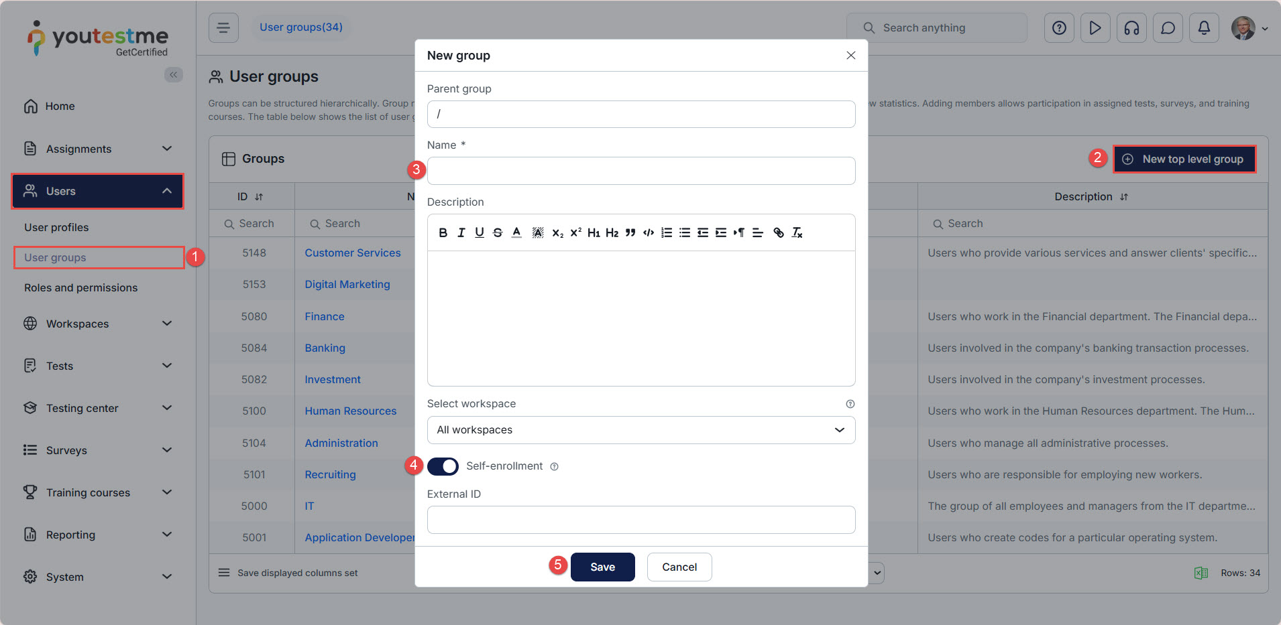1281x625 pixels.
Task: Expand the Training courses menu
Action: (98, 492)
